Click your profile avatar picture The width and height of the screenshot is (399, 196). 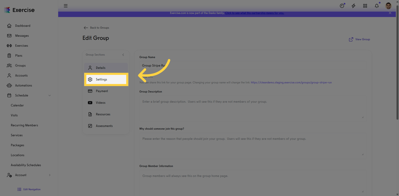click(388, 6)
